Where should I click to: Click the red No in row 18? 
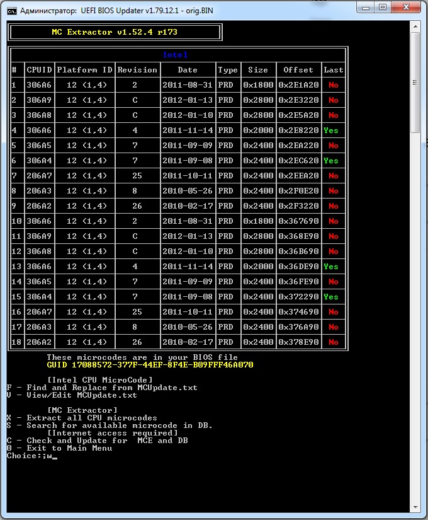click(x=333, y=342)
